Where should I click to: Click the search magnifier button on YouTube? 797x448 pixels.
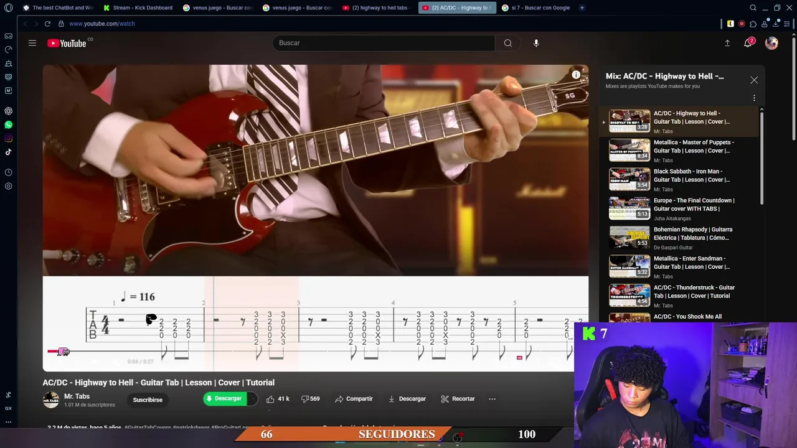(507, 43)
